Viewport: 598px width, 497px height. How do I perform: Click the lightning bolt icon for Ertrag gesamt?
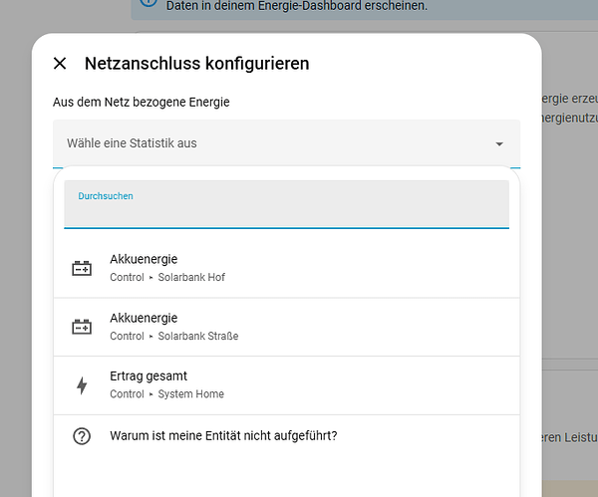pyautogui.click(x=82, y=385)
